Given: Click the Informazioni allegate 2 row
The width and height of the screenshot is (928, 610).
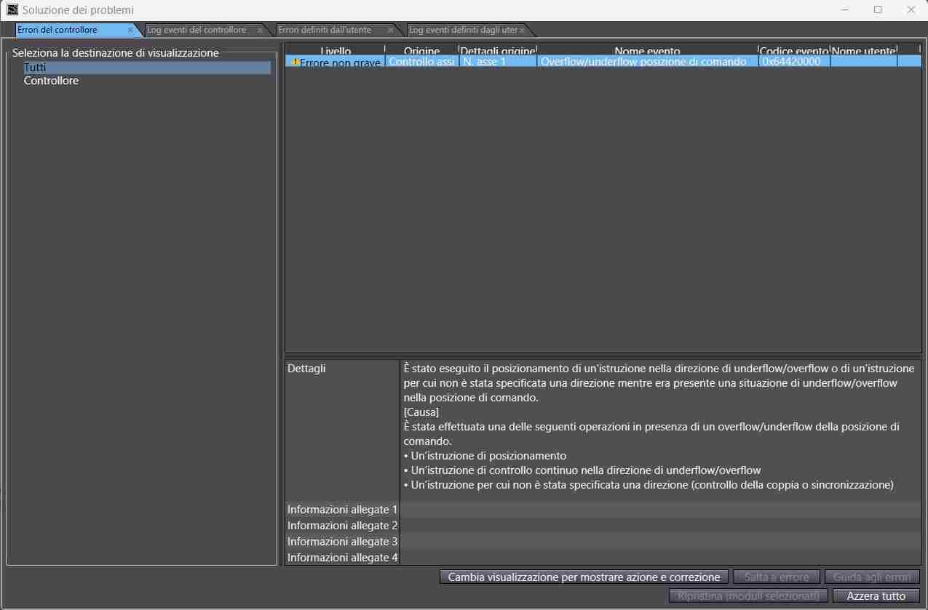Looking at the screenshot, I should (x=603, y=526).
